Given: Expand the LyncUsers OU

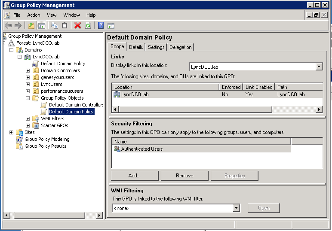Looking at the screenshot, I should coord(28,84).
